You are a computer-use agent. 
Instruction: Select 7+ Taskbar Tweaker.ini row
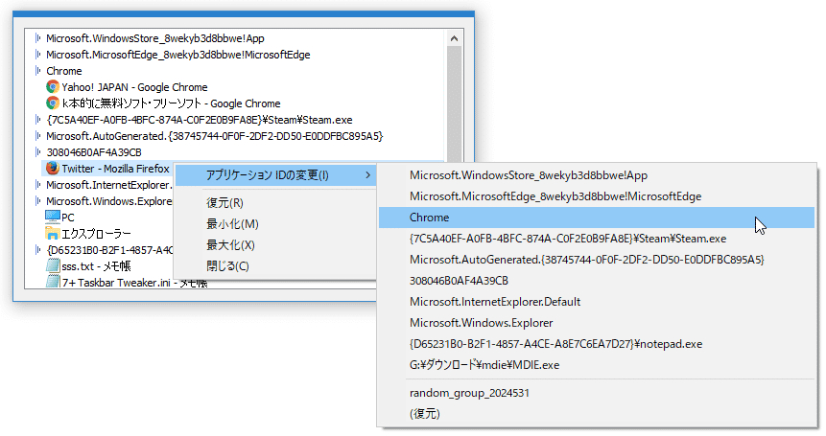pyautogui.click(x=127, y=282)
